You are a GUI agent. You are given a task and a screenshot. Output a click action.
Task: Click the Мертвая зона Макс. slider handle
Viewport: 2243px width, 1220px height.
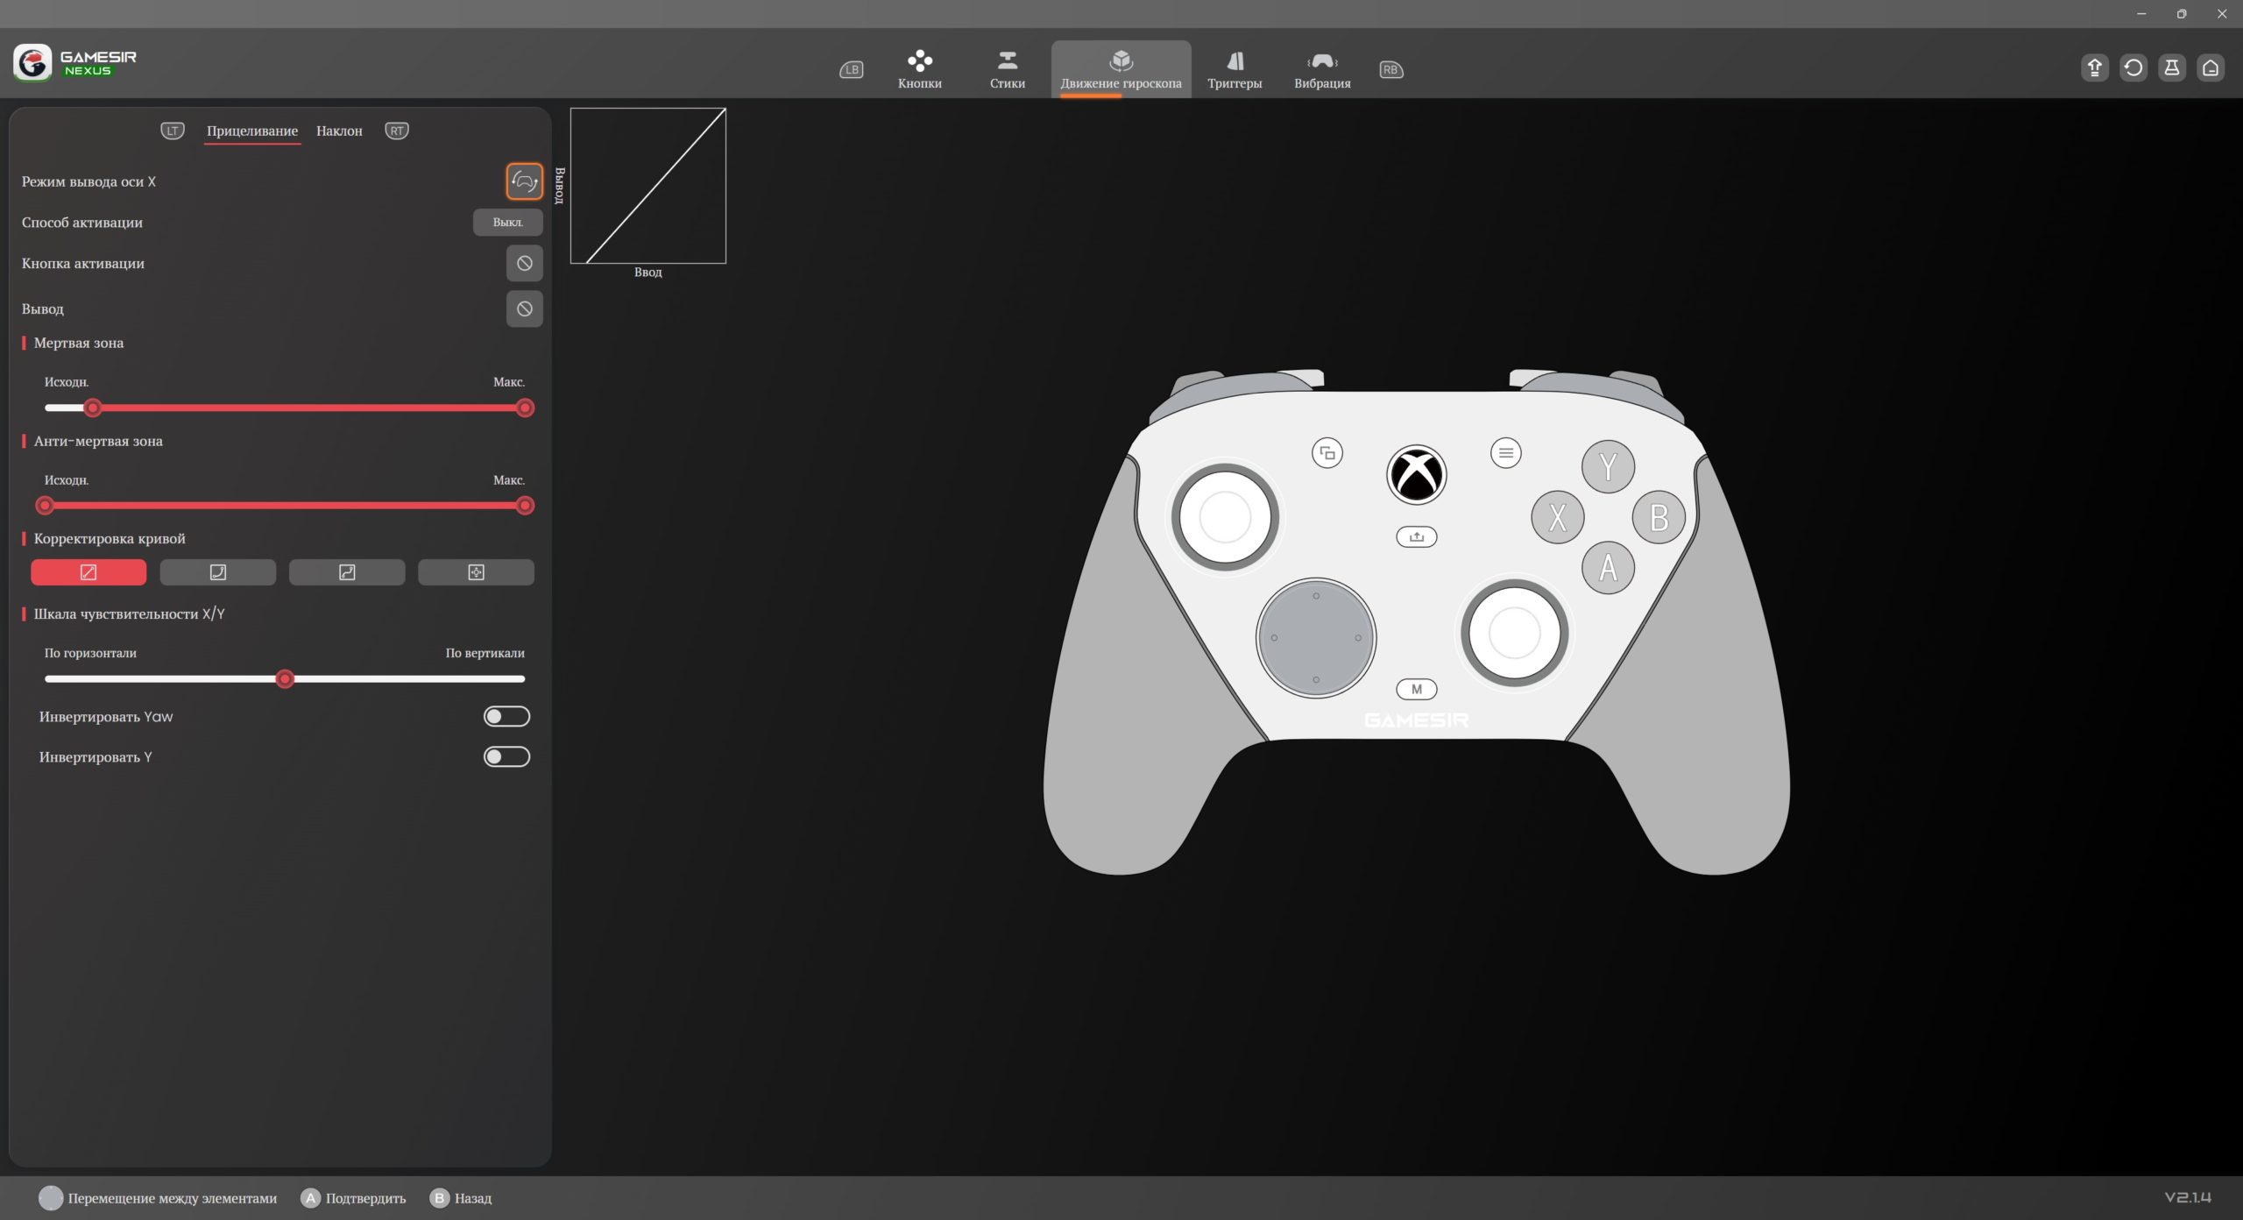(x=525, y=408)
